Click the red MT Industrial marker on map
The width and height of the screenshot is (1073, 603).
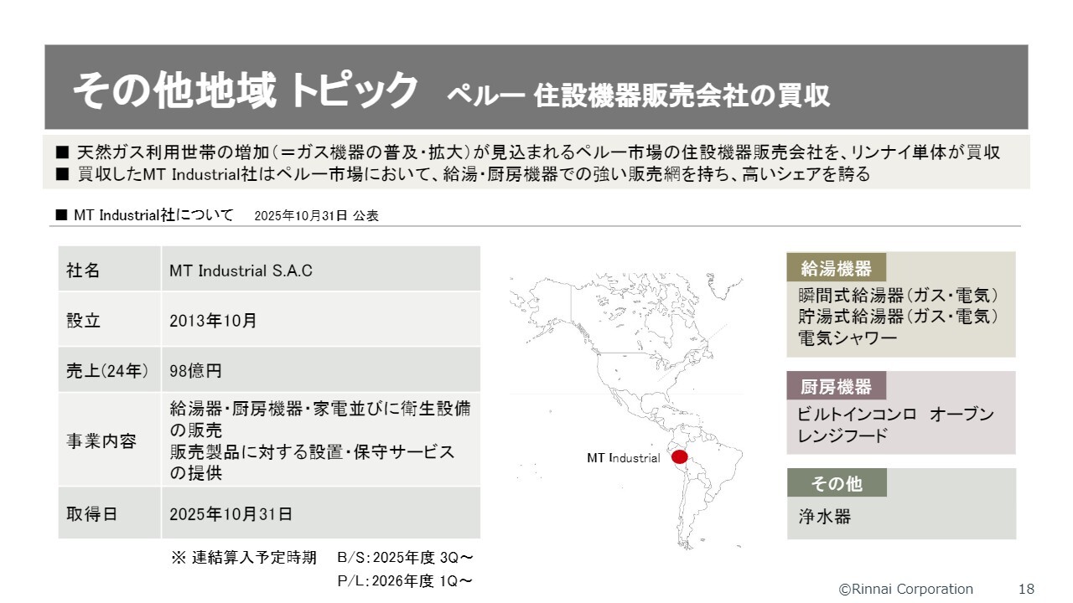[679, 457]
